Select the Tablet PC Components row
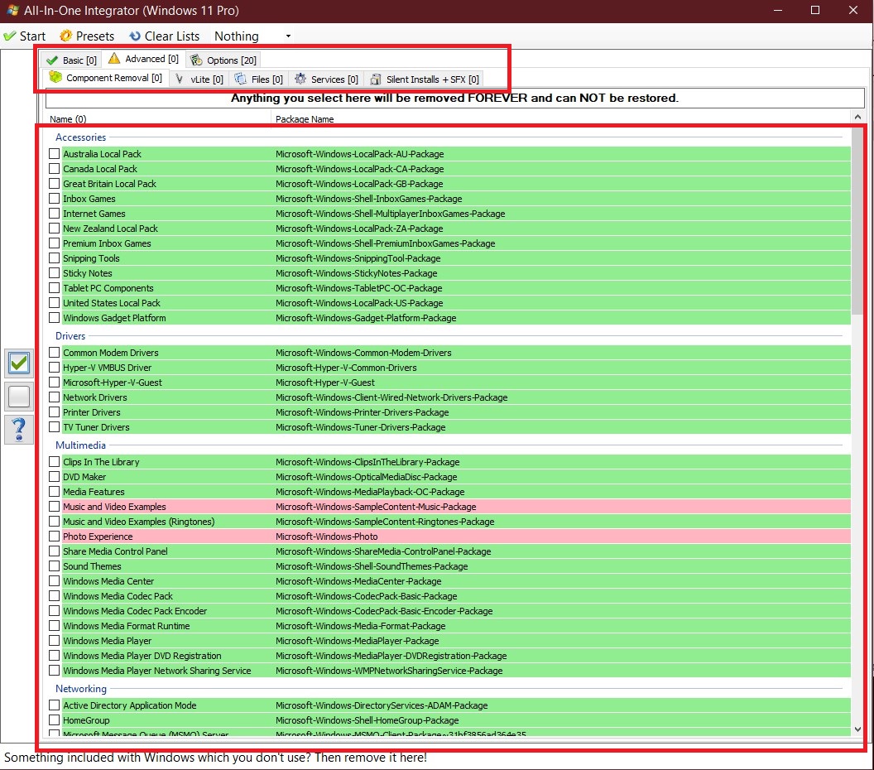This screenshot has height=770, width=874. click(449, 287)
